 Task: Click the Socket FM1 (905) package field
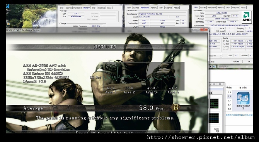pos(222,19)
